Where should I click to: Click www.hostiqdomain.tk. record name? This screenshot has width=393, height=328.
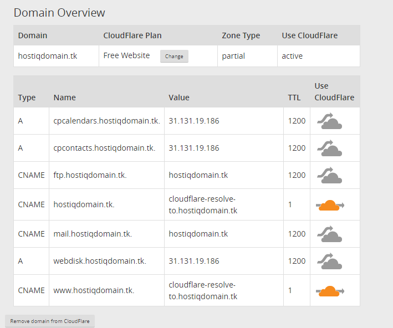(94, 290)
